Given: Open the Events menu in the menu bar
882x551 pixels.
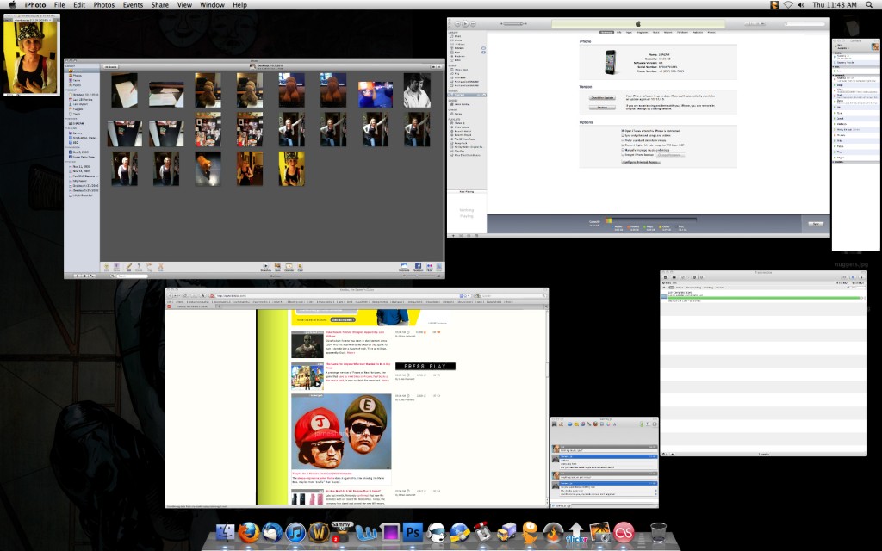Looking at the screenshot, I should point(133,5).
